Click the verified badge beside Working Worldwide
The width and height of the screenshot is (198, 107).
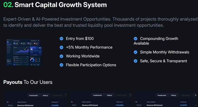[62, 56]
